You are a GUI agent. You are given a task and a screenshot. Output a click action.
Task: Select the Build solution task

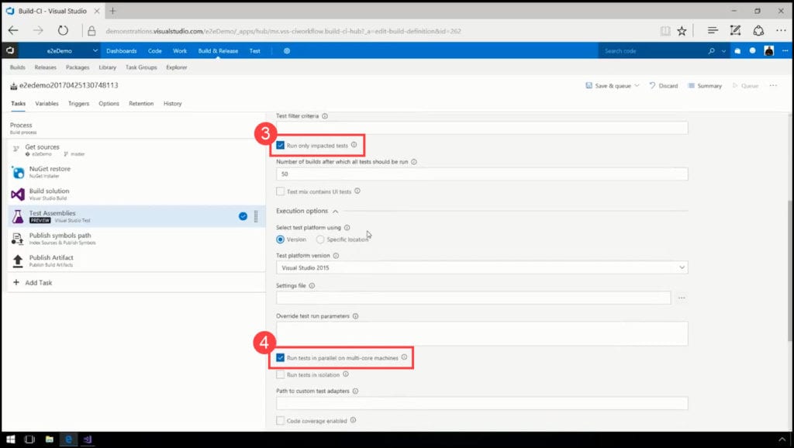[136, 195]
